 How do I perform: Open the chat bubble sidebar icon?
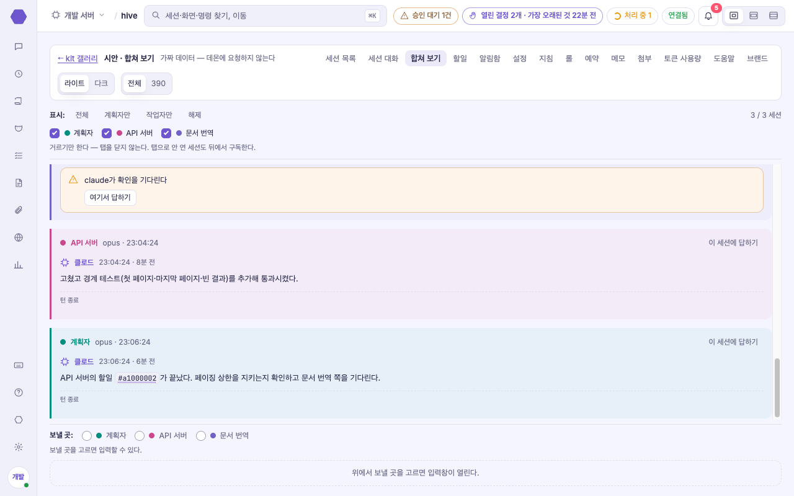pos(19,46)
